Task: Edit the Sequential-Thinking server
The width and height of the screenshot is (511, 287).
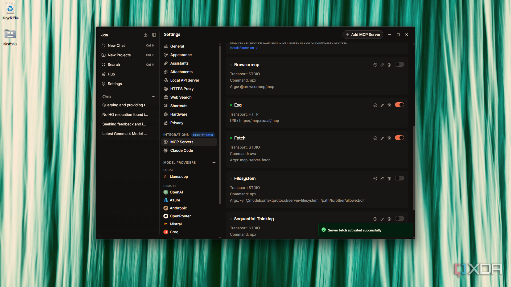Action: coord(382,219)
